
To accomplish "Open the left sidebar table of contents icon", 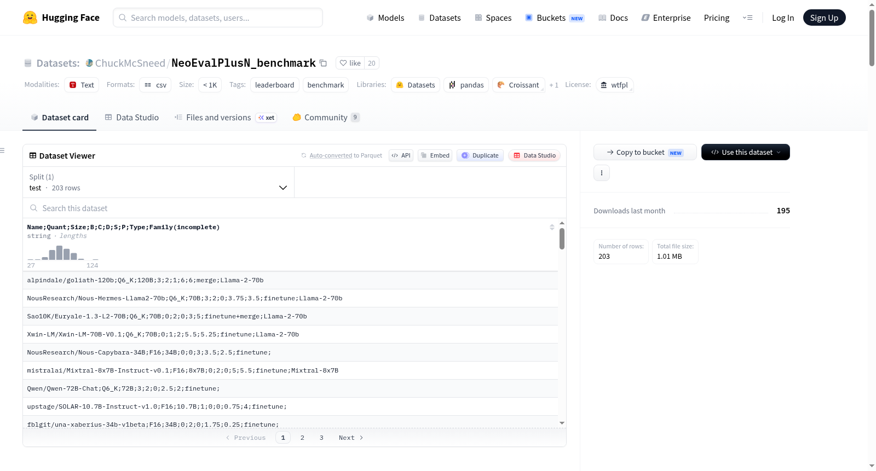I will click(2, 150).
